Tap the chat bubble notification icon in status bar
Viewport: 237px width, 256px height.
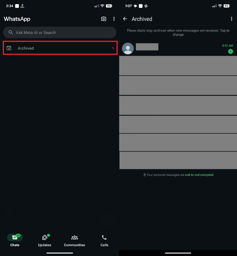click(135, 6)
